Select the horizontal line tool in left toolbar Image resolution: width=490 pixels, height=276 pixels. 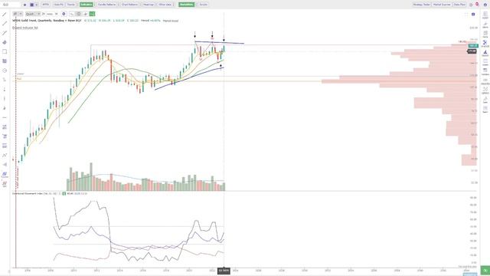[5, 117]
